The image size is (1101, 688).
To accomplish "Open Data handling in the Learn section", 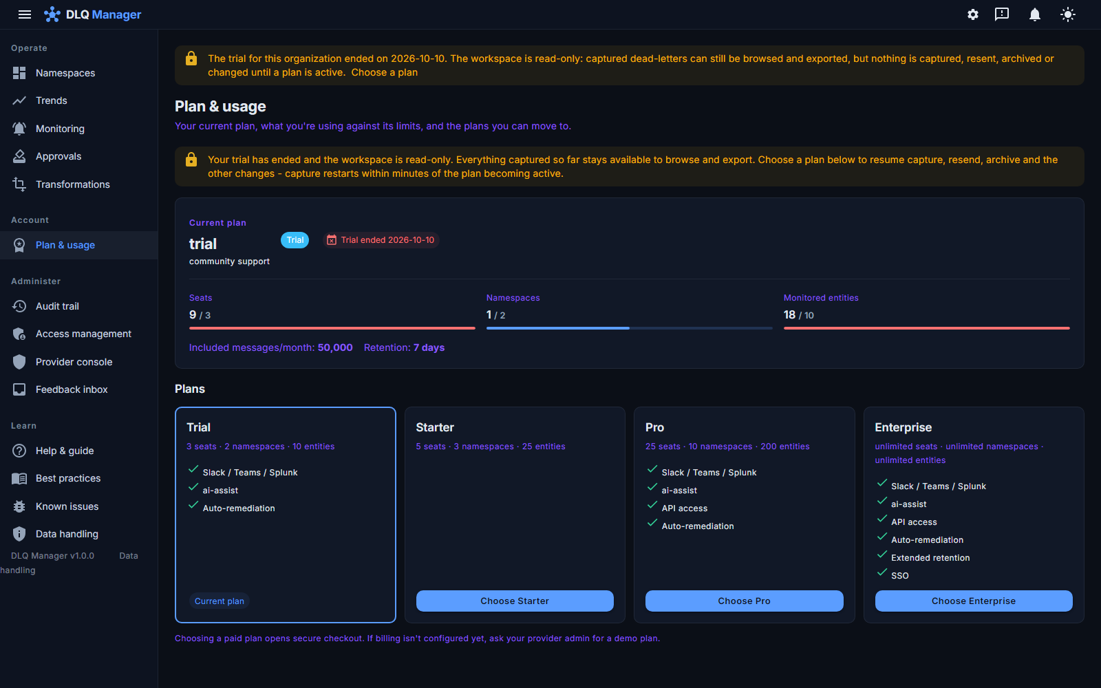I will coord(78,534).
